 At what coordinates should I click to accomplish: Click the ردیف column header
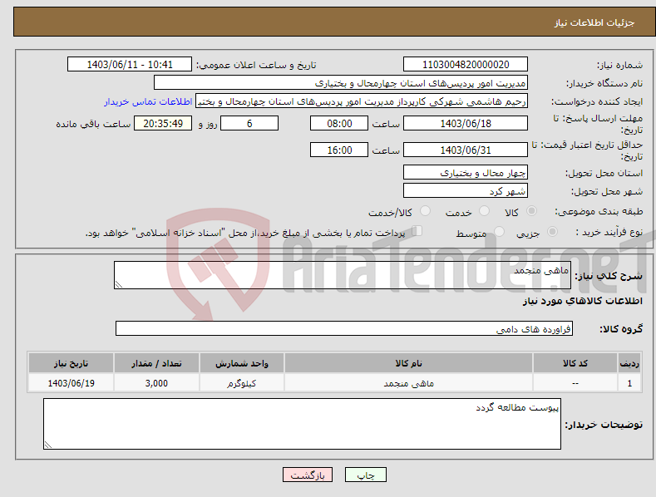coord(629,363)
